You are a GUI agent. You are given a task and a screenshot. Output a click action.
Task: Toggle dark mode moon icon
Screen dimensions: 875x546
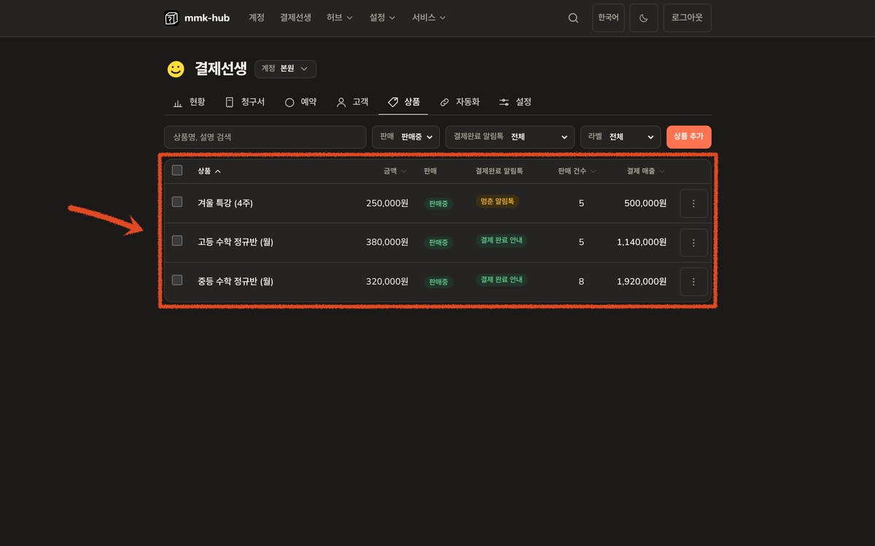coord(644,18)
